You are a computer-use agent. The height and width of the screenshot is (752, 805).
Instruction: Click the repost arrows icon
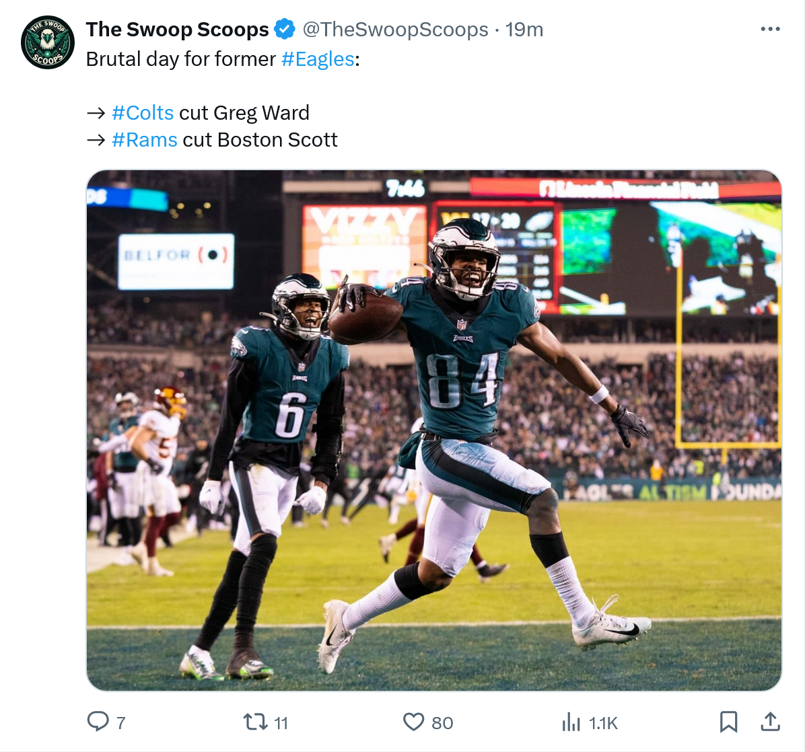point(255,722)
